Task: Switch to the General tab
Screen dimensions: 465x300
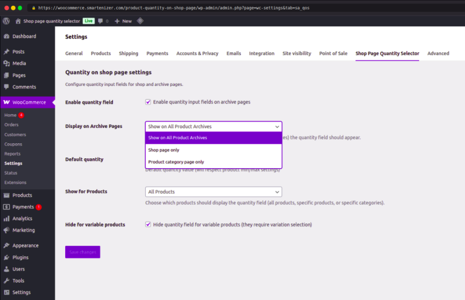Action: 74,53
